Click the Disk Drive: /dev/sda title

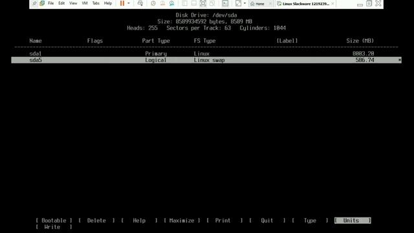pos(206,15)
